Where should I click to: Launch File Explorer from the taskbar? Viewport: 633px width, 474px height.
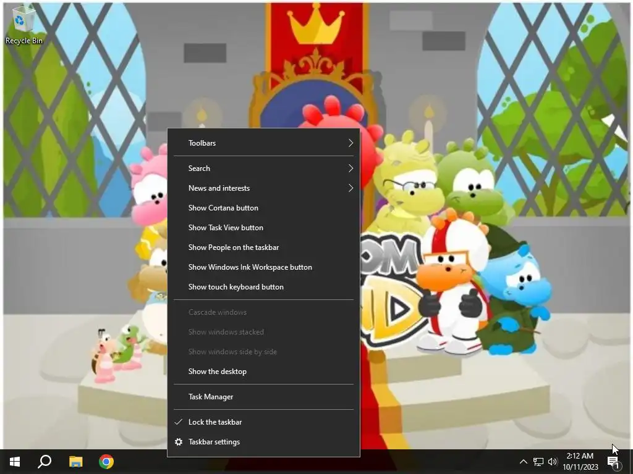click(75, 462)
